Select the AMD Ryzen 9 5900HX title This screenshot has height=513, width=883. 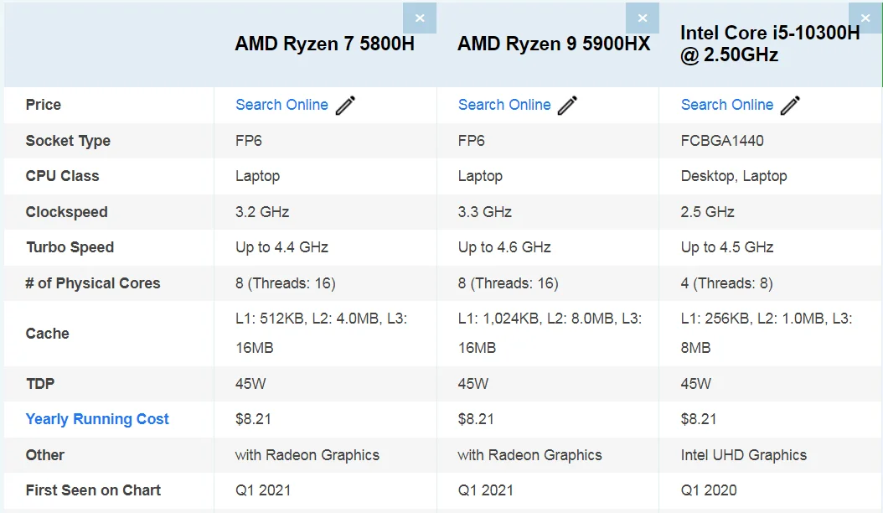[553, 44]
